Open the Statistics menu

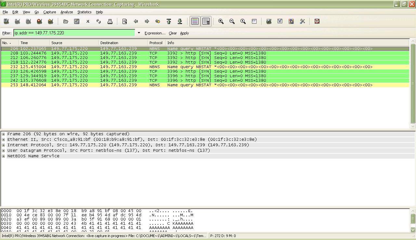[x=84, y=12]
